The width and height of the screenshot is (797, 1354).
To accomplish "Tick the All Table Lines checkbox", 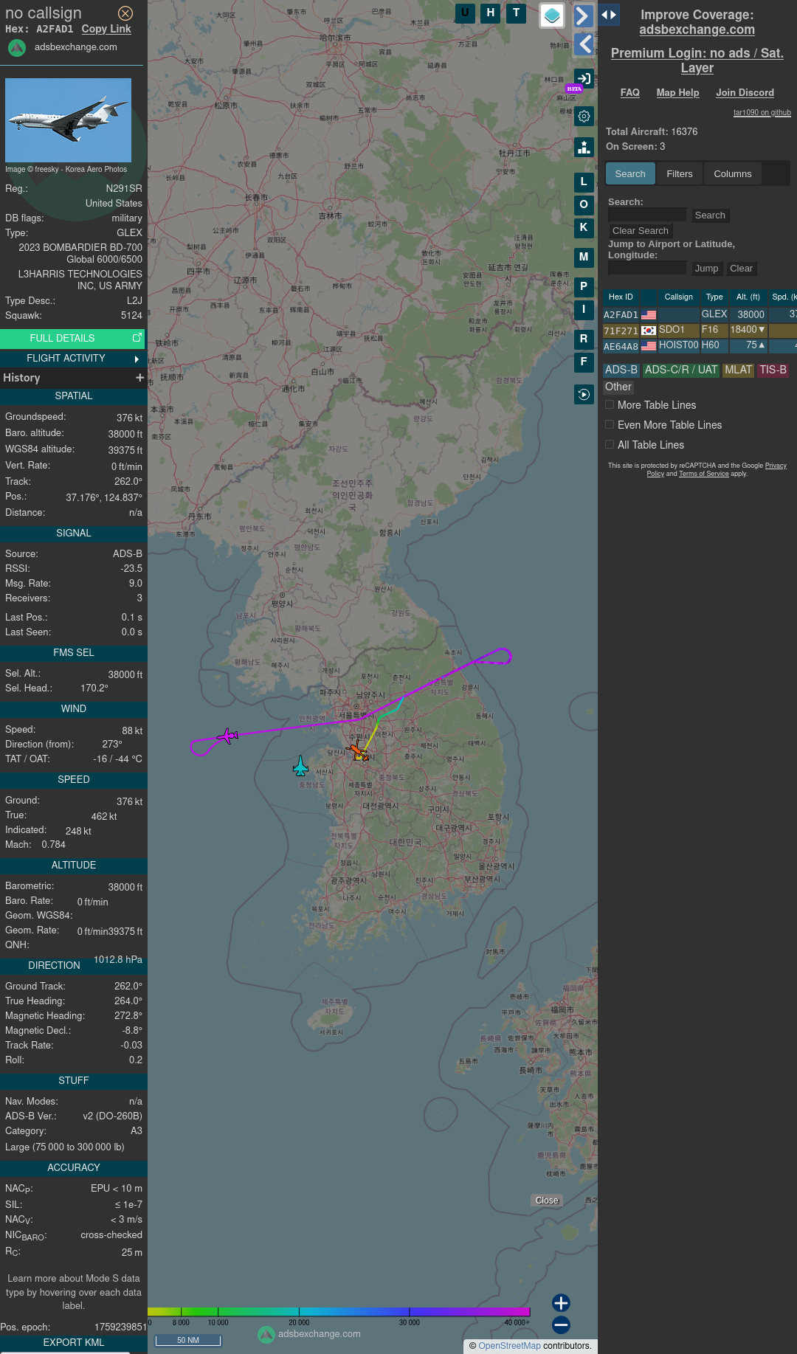I will 610,444.
